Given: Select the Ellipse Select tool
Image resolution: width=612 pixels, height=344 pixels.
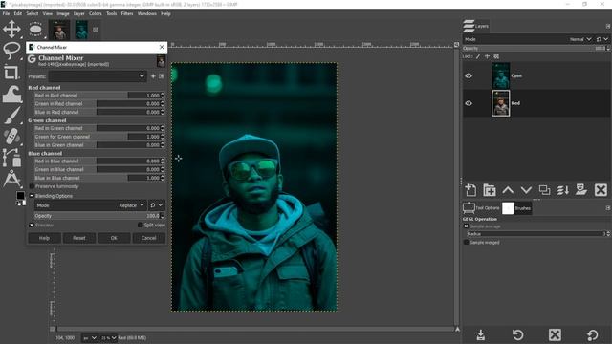Looking at the screenshot, I should [x=35, y=30].
